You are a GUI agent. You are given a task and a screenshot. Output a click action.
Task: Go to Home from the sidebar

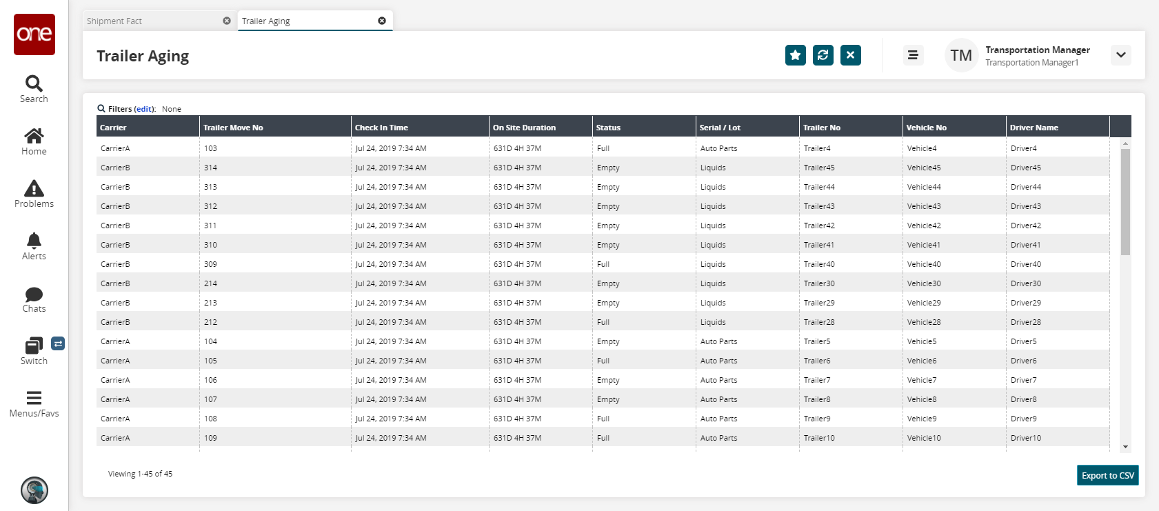(x=34, y=141)
